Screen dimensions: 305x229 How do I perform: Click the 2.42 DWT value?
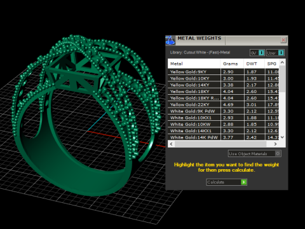point(252,137)
